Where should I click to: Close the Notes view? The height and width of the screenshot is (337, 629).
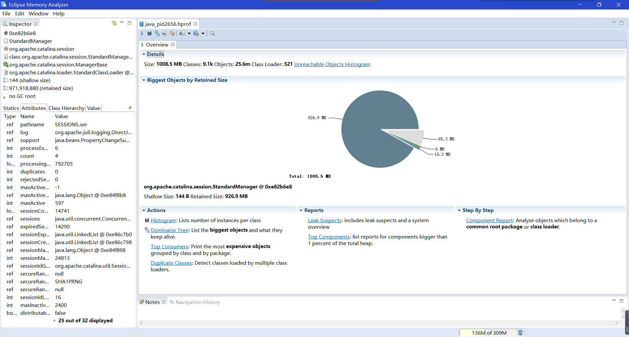tap(164, 302)
